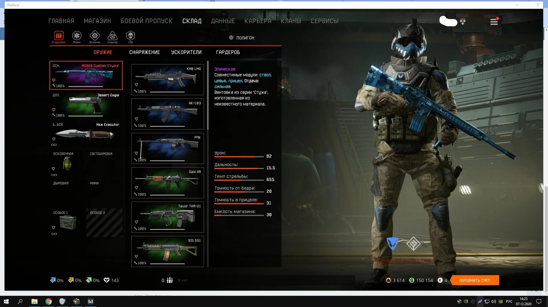Click the blue booster percentage icon
548x307 pixels.
pos(53,280)
